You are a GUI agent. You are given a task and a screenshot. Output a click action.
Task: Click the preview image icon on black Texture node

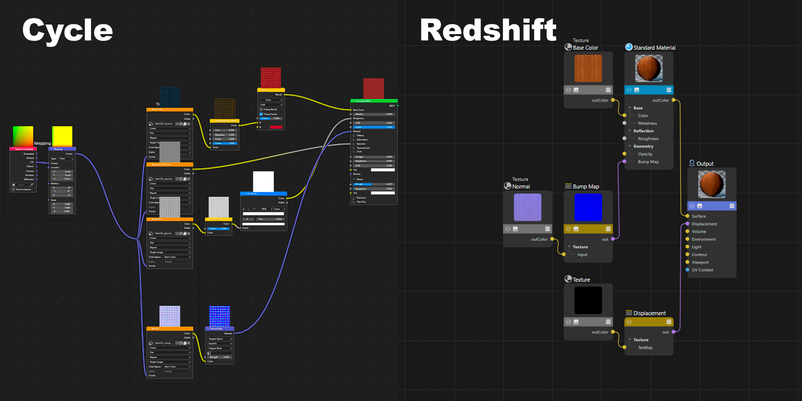pos(576,322)
